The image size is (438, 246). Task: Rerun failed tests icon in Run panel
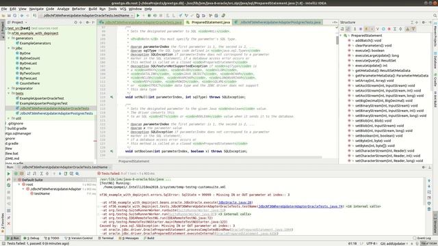point(9,180)
